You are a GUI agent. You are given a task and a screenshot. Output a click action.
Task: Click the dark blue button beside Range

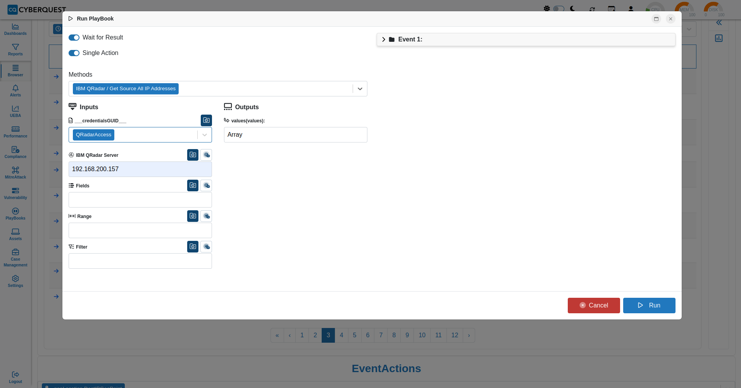pyautogui.click(x=193, y=216)
